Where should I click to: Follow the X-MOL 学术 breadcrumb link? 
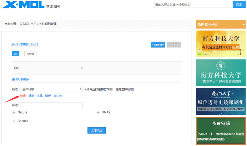28,24
